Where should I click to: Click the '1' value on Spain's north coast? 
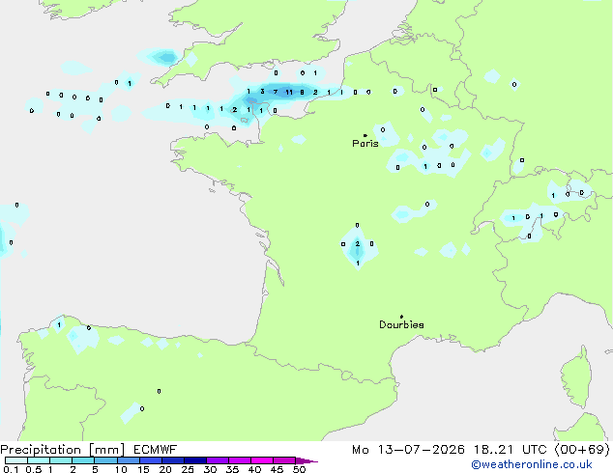click(x=59, y=324)
